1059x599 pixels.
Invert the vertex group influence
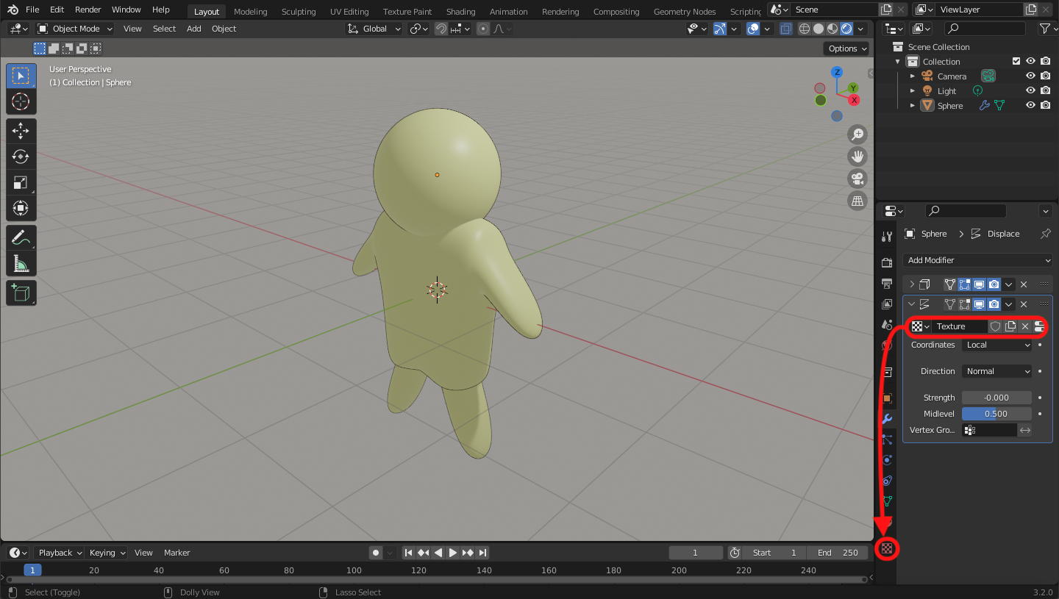(1025, 430)
